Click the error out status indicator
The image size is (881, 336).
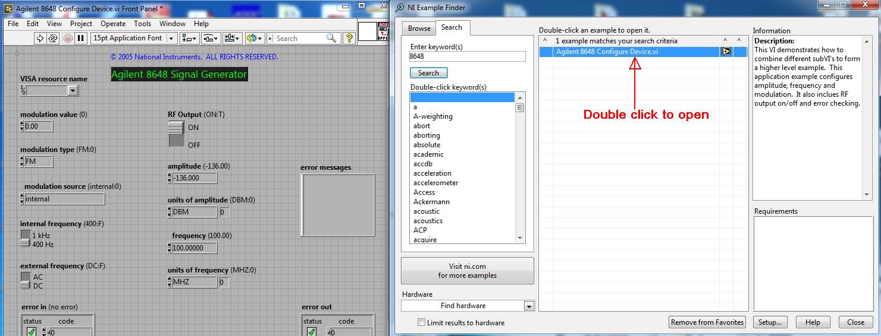[312, 332]
